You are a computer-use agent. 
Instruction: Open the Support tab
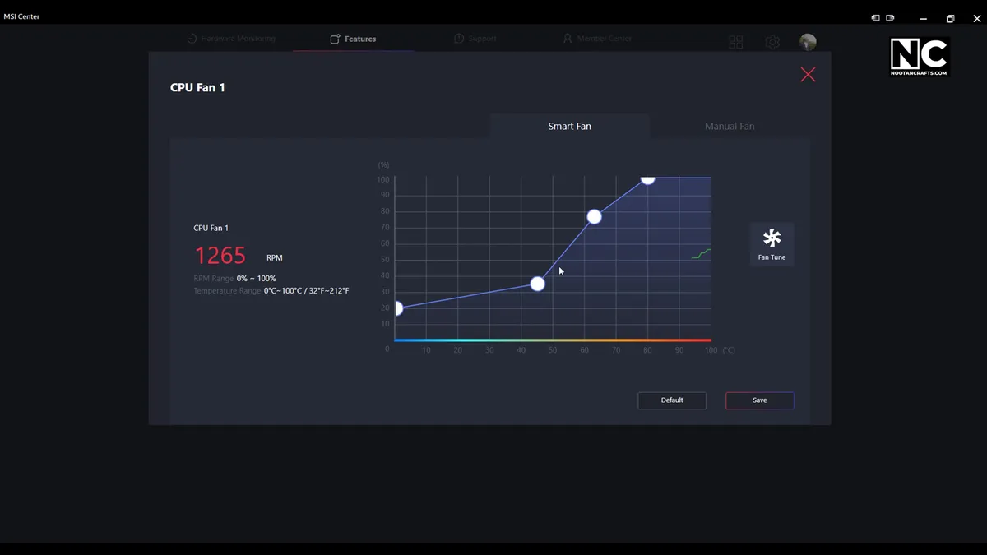pyautogui.click(x=475, y=39)
